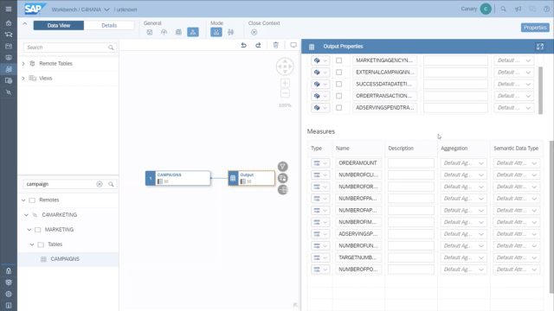Click the pan navigation control on the canvas
The width and height of the screenshot is (554, 311).
coord(285,67)
